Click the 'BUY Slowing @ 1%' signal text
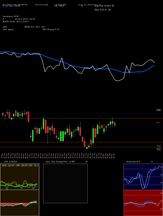Viewport: 163px width, 216px height. (x=51, y=29)
